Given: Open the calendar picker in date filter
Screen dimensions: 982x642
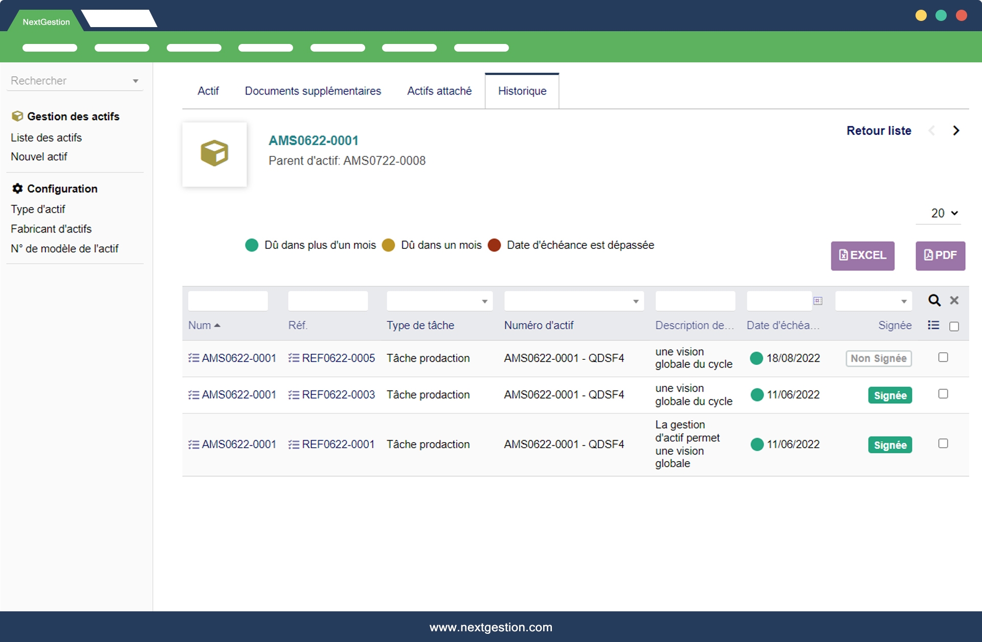Looking at the screenshot, I should click(818, 301).
